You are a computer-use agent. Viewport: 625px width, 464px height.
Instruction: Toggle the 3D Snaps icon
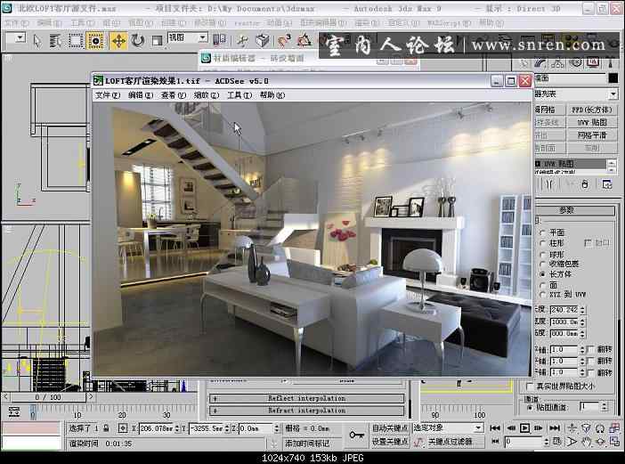click(x=285, y=40)
